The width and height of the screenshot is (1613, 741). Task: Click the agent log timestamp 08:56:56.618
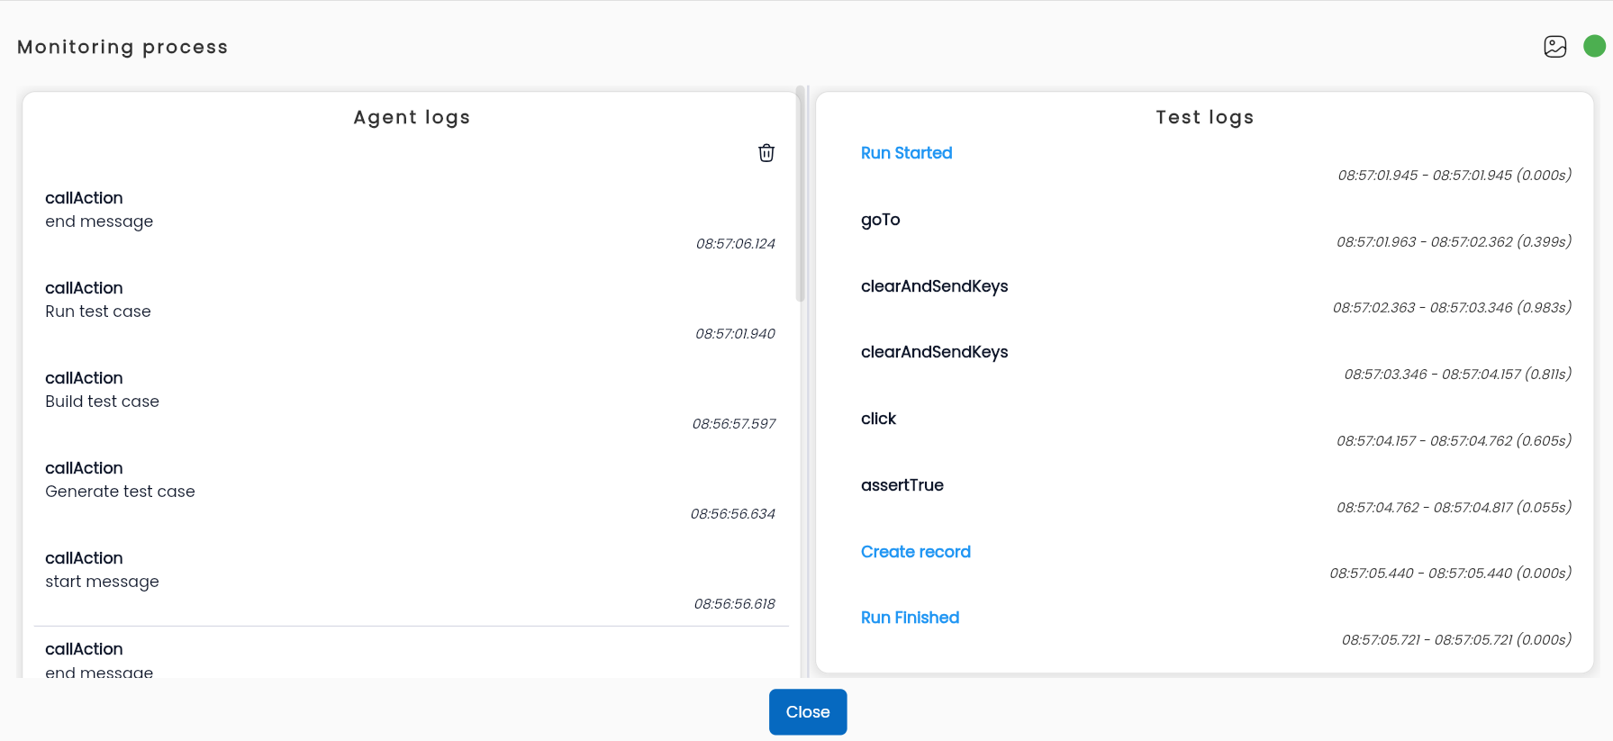[734, 604]
